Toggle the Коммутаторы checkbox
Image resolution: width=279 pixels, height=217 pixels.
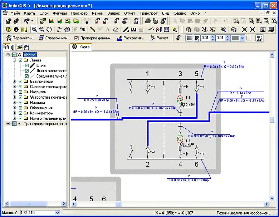[x=20, y=113]
